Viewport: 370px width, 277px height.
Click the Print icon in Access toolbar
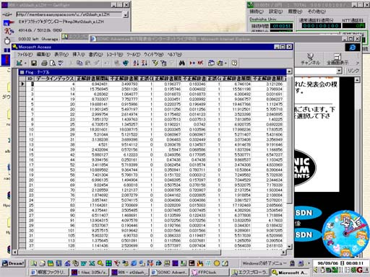(44, 63)
